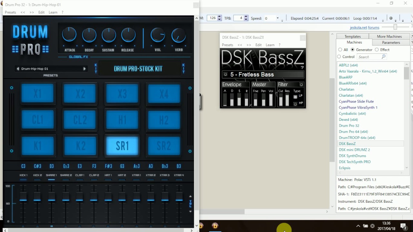Open the jeskola.net link
Screen dimensions: 413x232
coord(358,27)
